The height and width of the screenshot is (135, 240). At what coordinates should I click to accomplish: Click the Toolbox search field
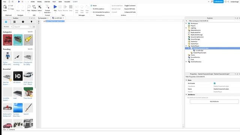point(21,27)
